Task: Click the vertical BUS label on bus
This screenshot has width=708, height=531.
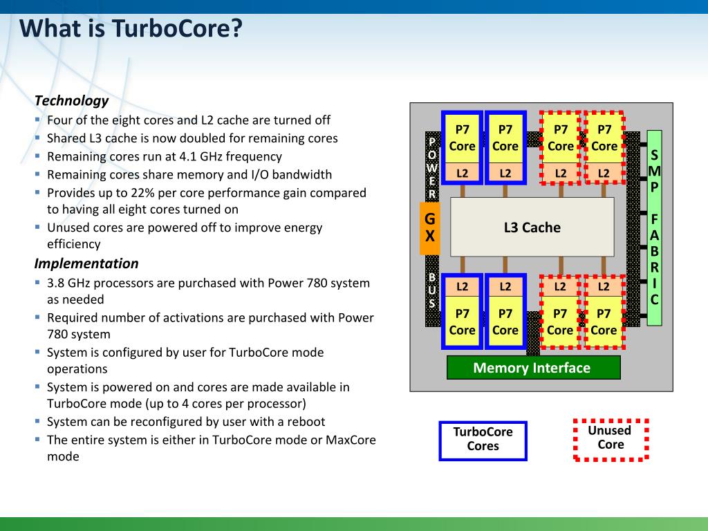Action: (432, 290)
